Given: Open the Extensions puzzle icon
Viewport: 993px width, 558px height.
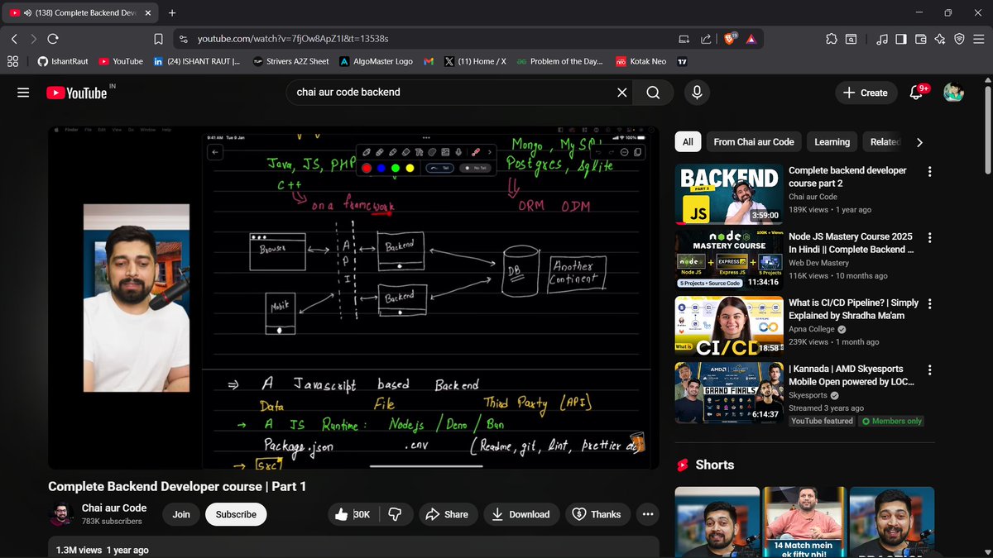Looking at the screenshot, I should (831, 39).
